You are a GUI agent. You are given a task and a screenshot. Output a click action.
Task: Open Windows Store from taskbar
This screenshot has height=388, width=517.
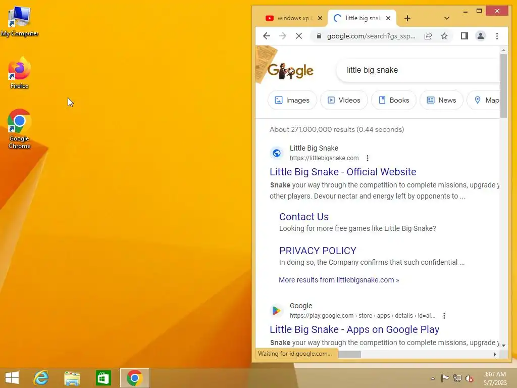(103, 378)
